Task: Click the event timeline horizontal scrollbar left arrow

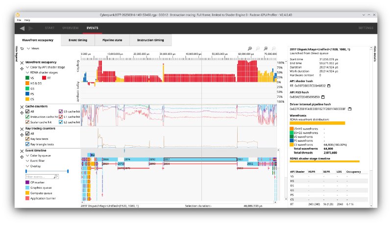Action: click(x=82, y=202)
